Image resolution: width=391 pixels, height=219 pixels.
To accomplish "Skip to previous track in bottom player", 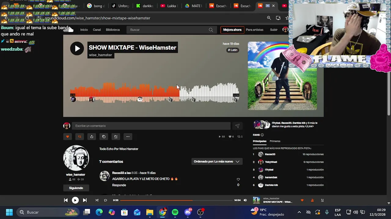I will 66,200.
